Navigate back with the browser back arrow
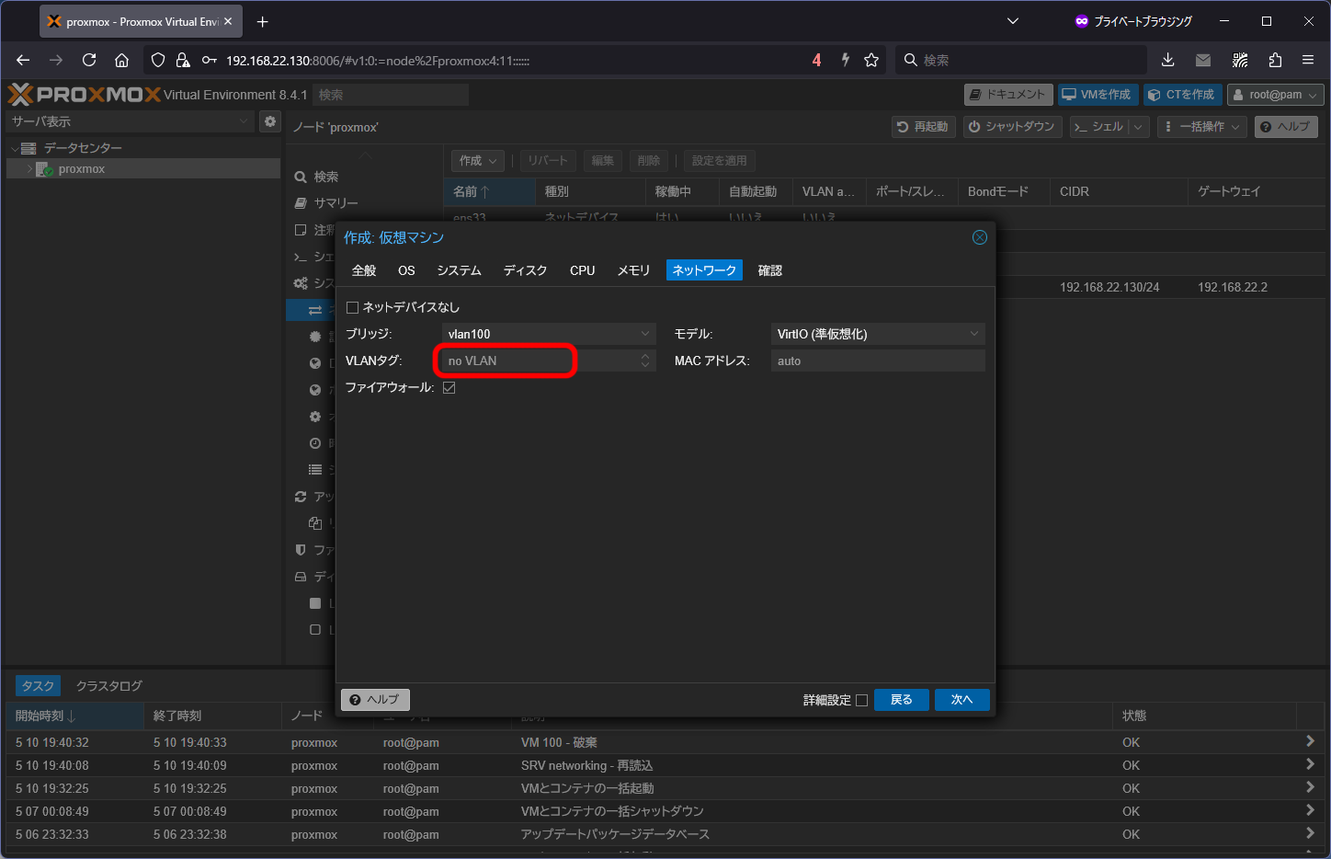Viewport: 1331px width, 859px height. pos(23,60)
